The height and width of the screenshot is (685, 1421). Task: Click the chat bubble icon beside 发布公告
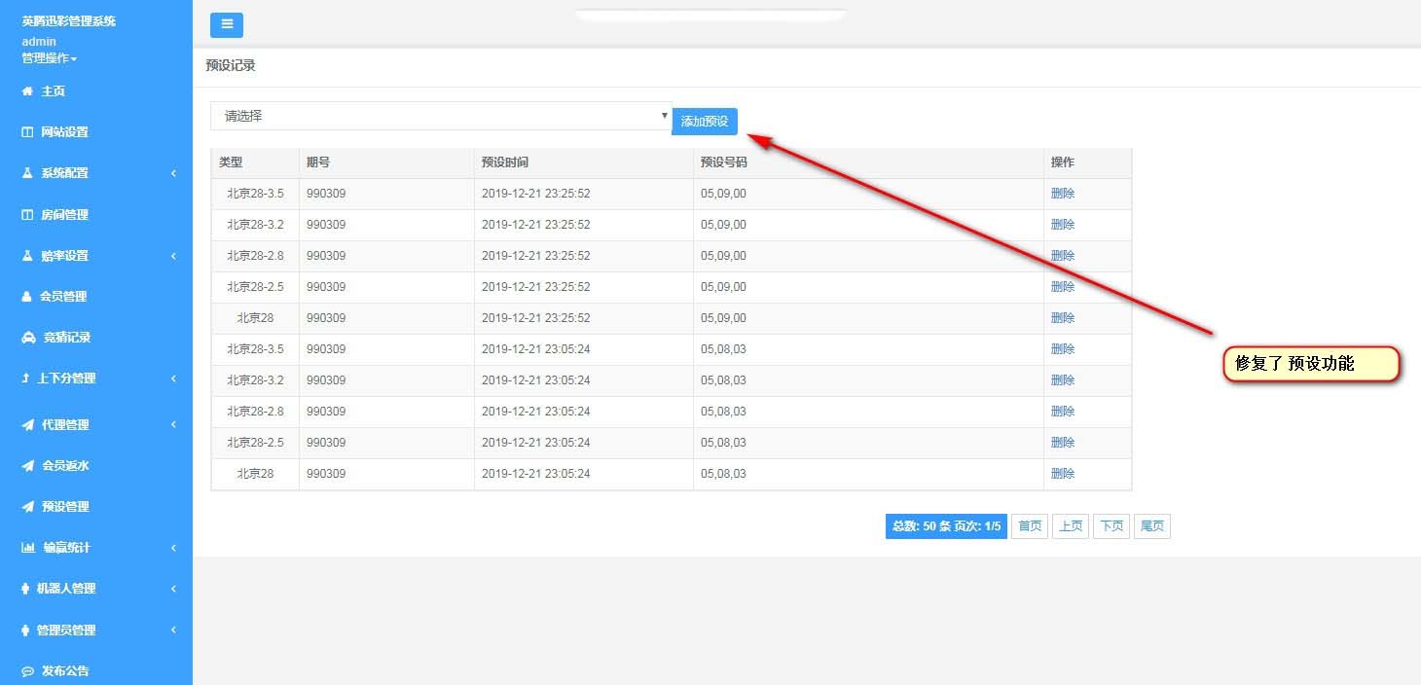coord(27,671)
